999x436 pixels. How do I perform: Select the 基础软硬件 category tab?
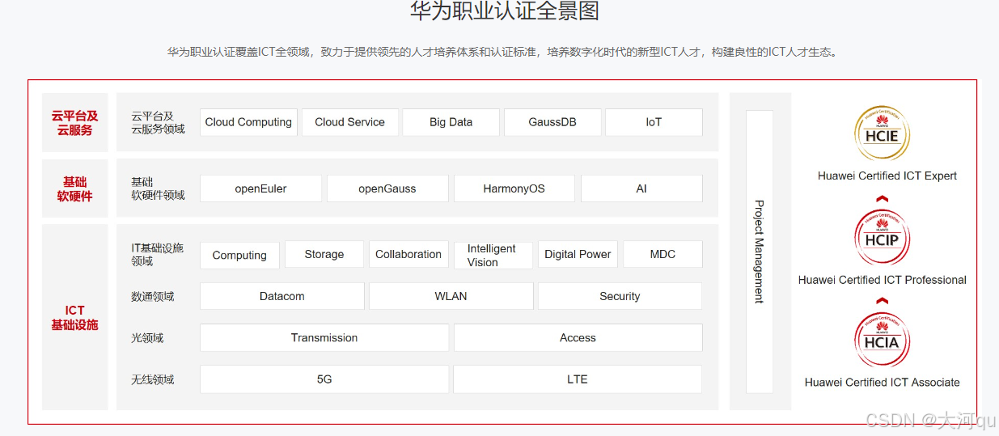(75, 188)
